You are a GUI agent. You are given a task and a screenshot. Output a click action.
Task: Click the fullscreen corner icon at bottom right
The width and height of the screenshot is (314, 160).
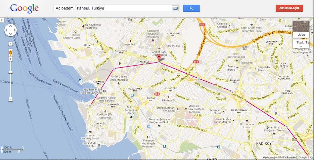311,158
